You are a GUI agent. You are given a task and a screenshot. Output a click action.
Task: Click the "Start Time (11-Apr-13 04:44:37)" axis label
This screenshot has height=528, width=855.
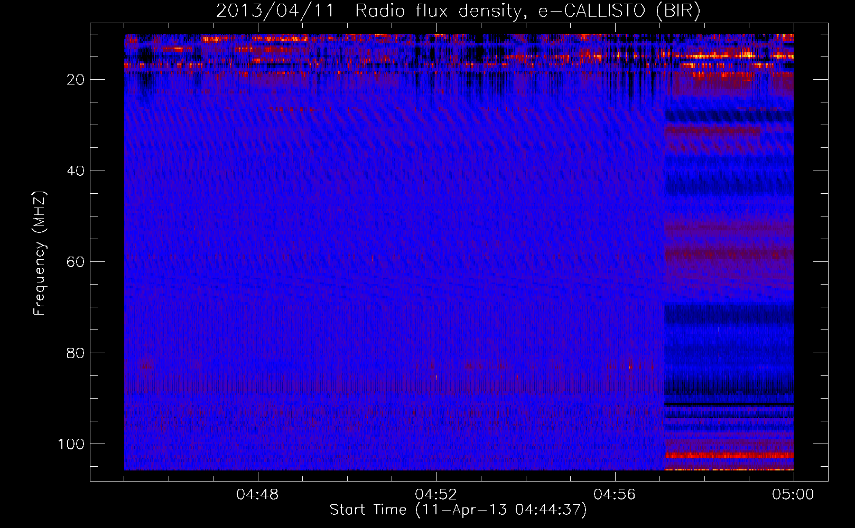click(x=458, y=510)
